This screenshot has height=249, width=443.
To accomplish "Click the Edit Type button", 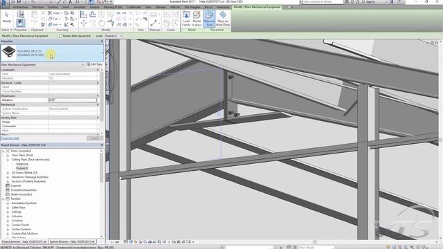I will click(x=94, y=64).
